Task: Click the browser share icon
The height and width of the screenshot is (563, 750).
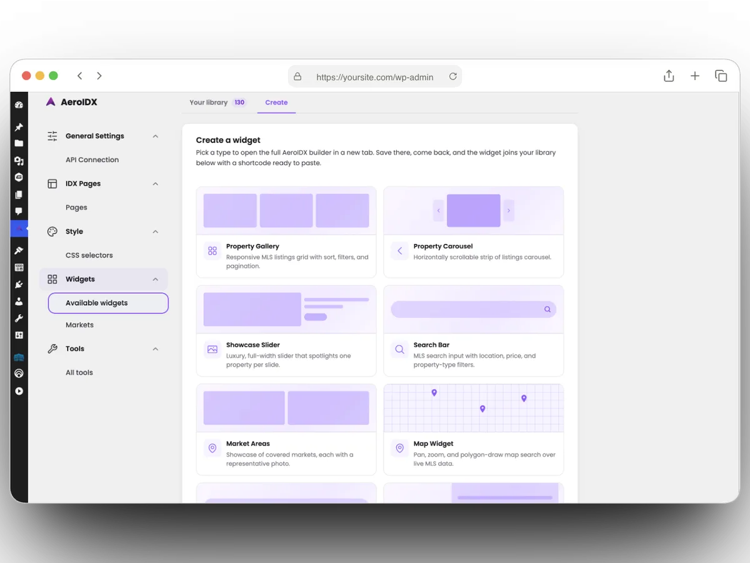Action: [x=669, y=76]
